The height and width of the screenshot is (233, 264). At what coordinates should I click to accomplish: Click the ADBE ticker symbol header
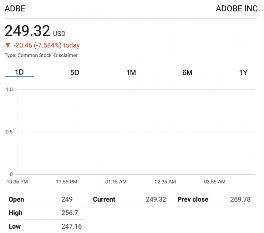point(15,9)
